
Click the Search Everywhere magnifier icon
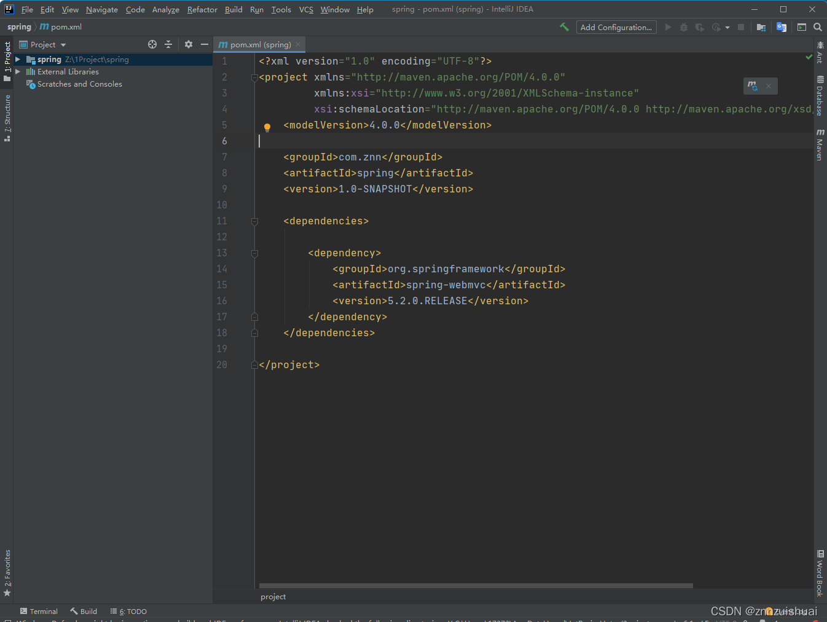(818, 27)
